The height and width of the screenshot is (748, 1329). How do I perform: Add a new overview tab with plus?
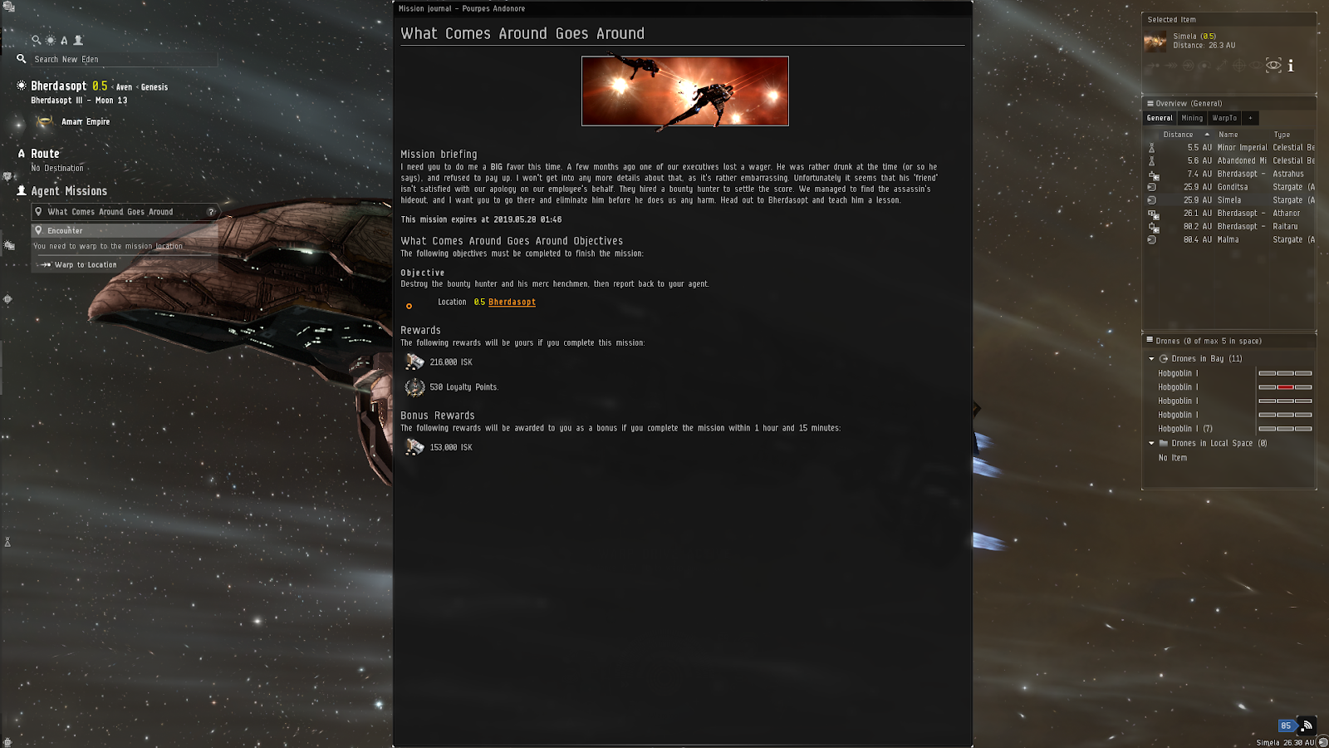pyautogui.click(x=1250, y=118)
